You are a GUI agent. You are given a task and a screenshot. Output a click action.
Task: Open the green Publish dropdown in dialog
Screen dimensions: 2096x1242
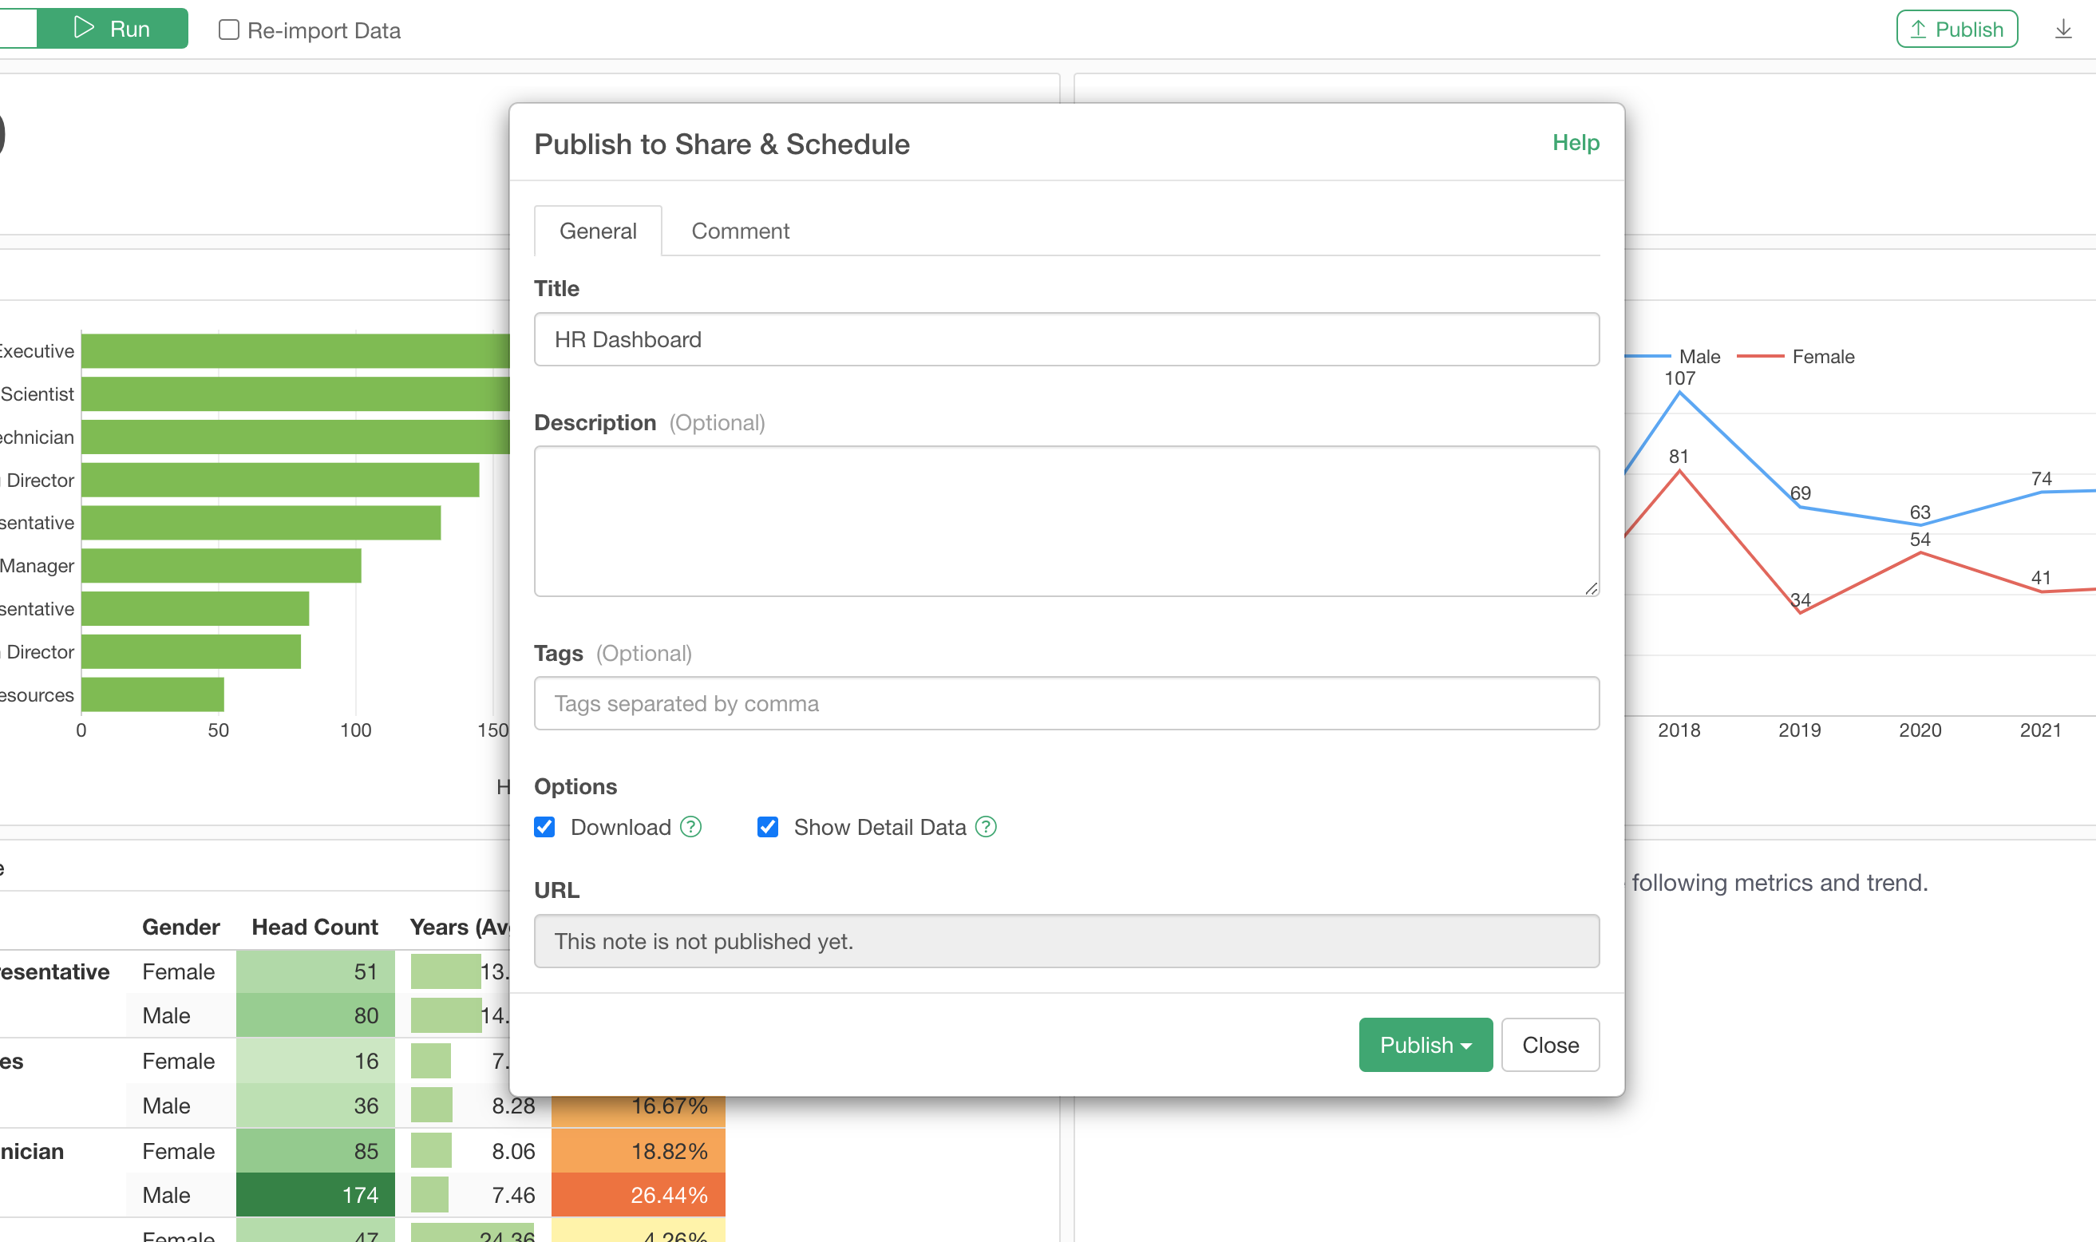point(1425,1045)
